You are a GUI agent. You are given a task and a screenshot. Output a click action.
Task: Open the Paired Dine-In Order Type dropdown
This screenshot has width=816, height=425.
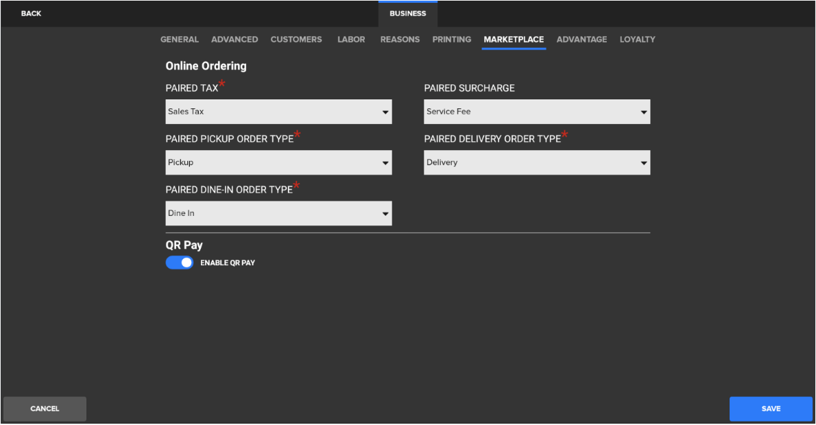pos(278,213)
